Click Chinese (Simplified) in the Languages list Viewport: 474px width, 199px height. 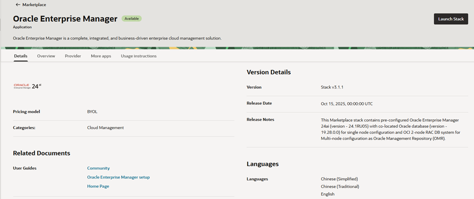(x=339, y=179)
